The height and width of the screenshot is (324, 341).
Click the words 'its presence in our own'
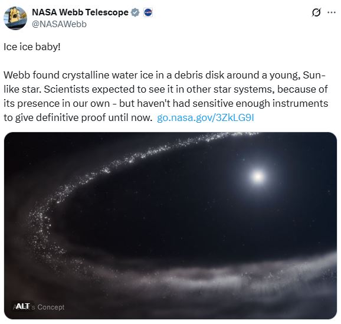click(x=57, y=104)
